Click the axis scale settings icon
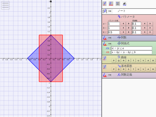 click(118, 4)
